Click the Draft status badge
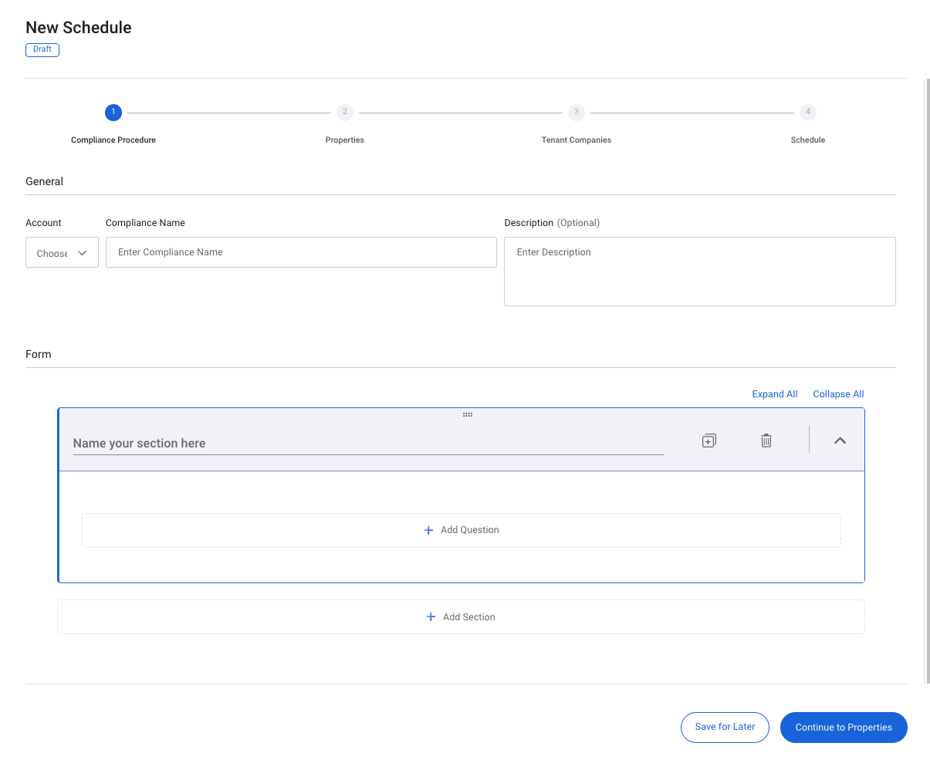This screenshot has width=930, height=763. 42,49
